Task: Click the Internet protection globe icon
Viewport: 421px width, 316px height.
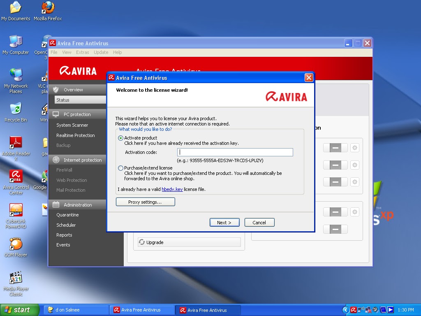Action: tap(56, 160)
